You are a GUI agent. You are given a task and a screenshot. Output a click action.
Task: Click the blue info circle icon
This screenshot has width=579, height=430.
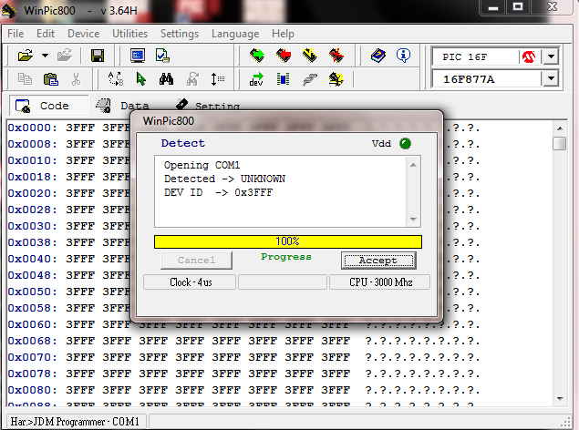click(x=403, y=56)
